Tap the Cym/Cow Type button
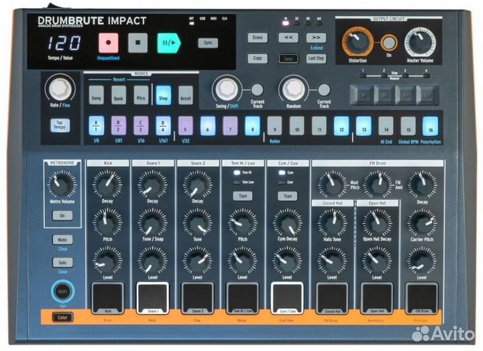 (x=288, y=196)
